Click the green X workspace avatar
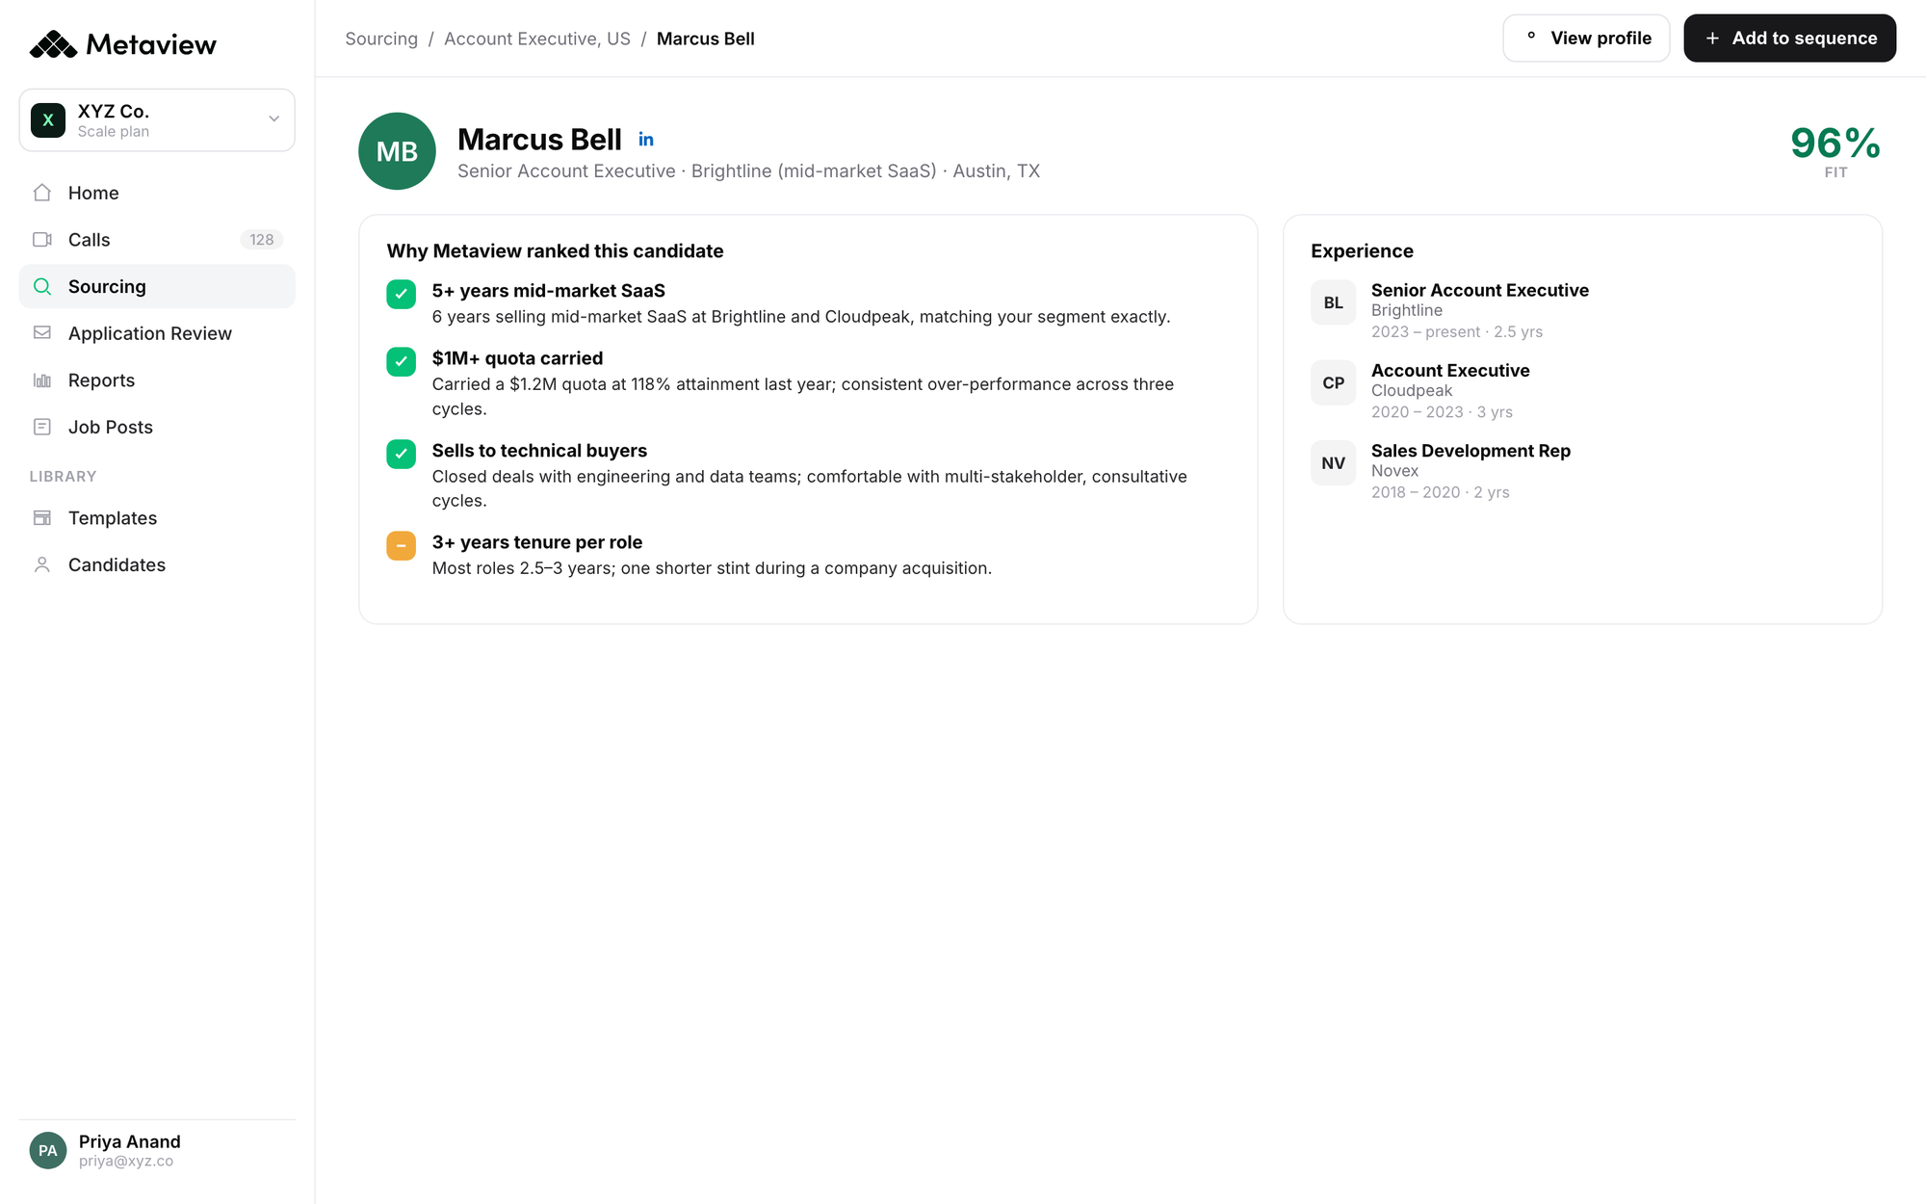The width and height of the screenshot is (1926, 1204). coord(48,120)
